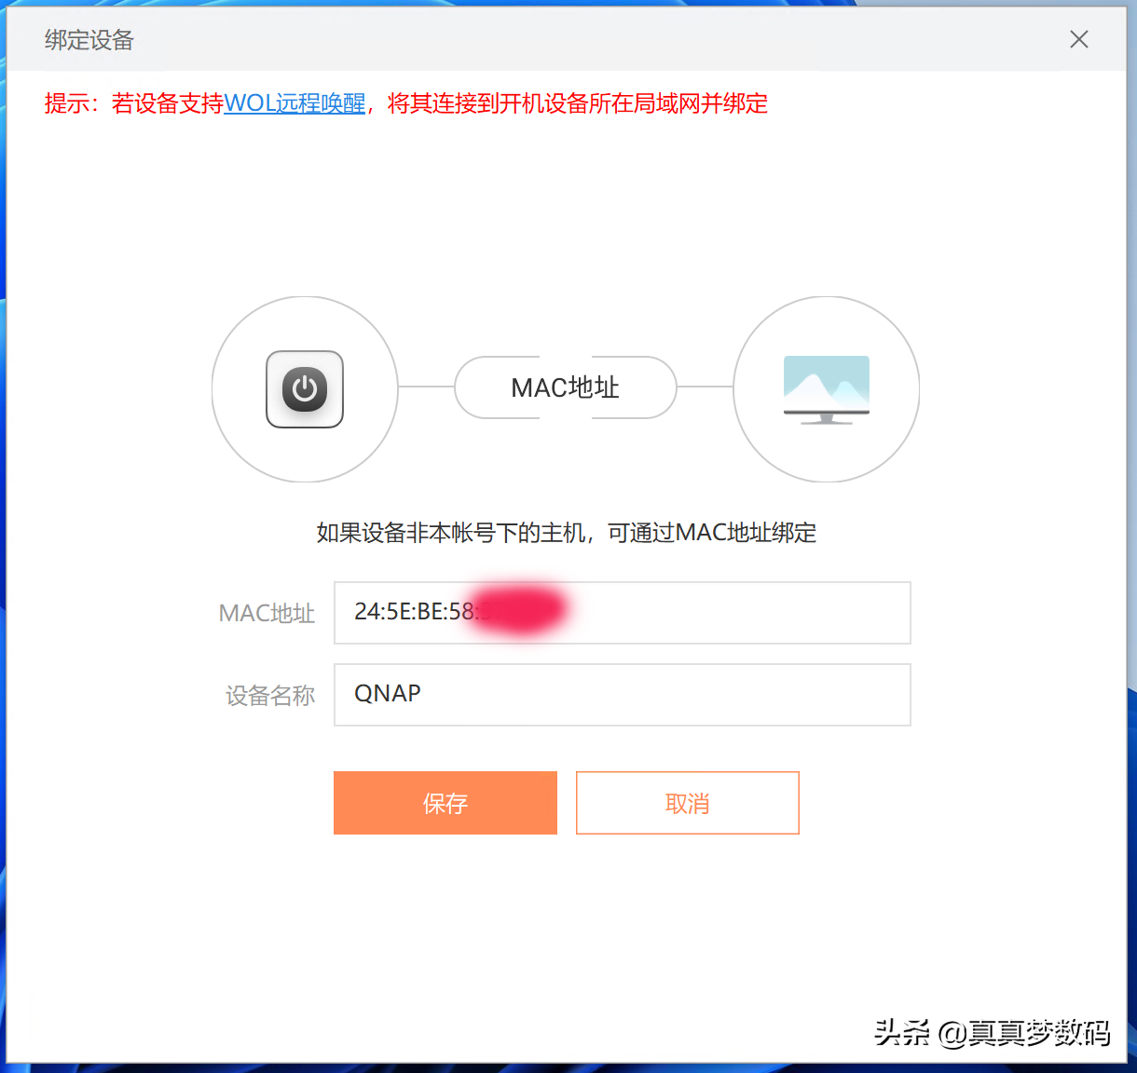Click the power button icon
The width and height of the screenshot is (1137, 1073).
(x=305, y=389)
